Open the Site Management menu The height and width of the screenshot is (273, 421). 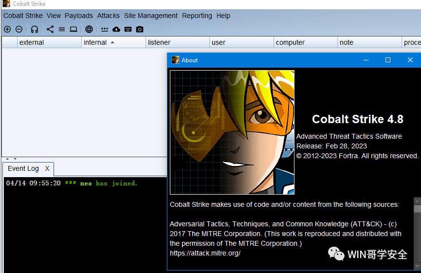150,16
